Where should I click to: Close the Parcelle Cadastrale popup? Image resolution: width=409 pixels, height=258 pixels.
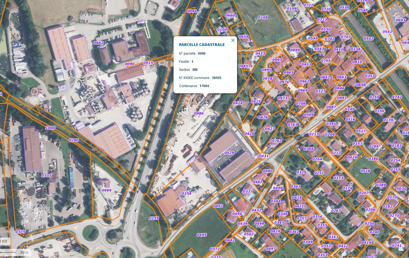233,40
